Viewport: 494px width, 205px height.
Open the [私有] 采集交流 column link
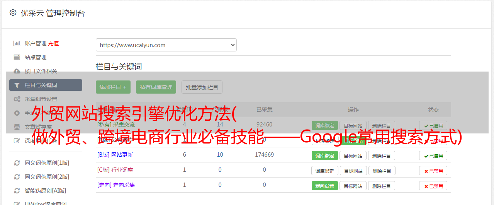tap(116, 125)
